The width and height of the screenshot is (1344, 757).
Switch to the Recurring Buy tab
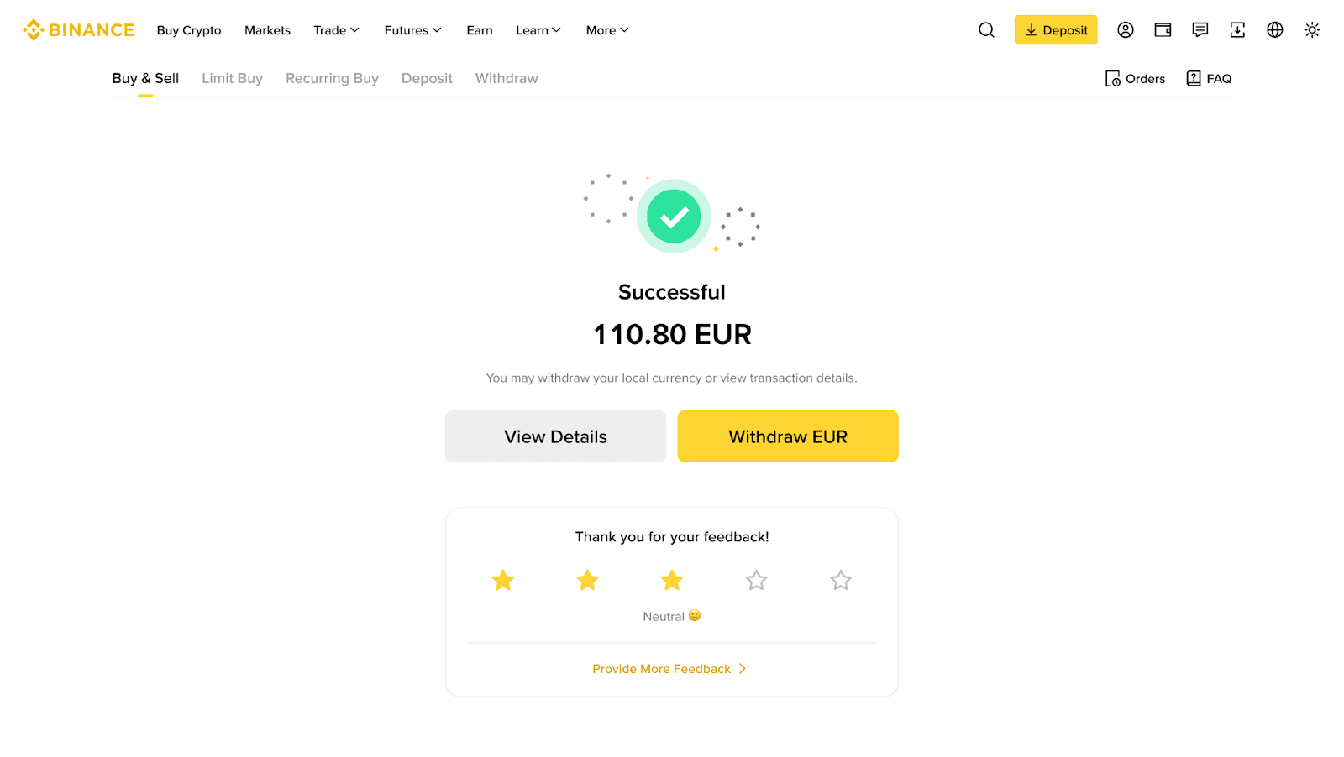332,79
